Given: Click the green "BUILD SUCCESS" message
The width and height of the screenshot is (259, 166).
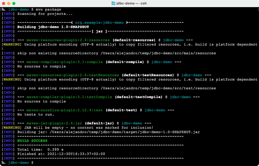Looking at the screenshot, I should tap(32, 141).
